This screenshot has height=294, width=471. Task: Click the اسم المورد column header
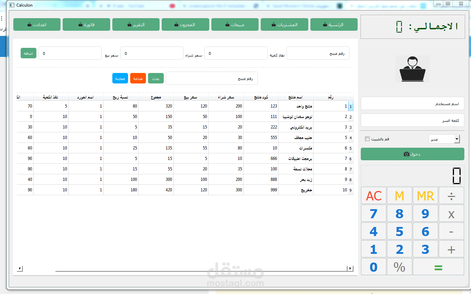coord(86,97)
